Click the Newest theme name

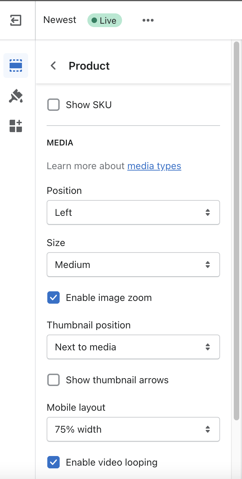tap(60, 20)
